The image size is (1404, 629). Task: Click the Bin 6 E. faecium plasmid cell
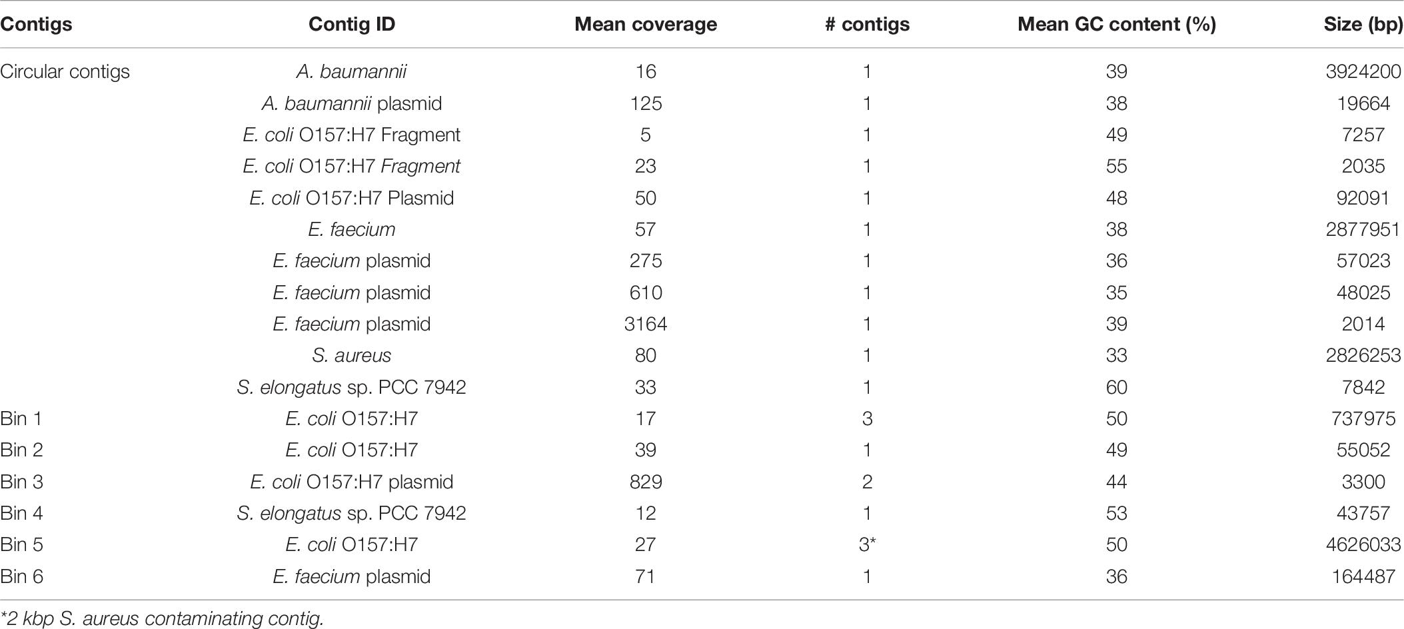(352, 576)
